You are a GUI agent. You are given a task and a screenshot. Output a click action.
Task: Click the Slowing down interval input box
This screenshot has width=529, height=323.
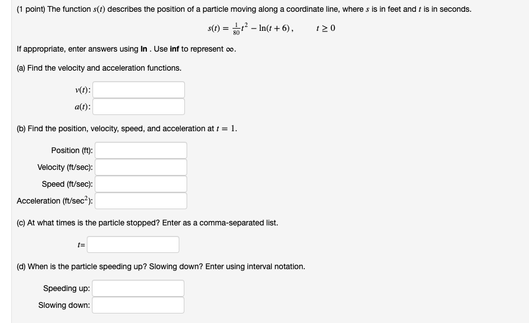click(x=138, y=305)
